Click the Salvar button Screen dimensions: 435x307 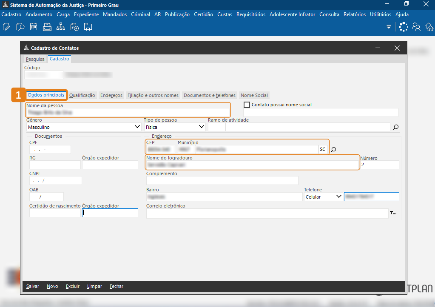(x=33, y=286)
